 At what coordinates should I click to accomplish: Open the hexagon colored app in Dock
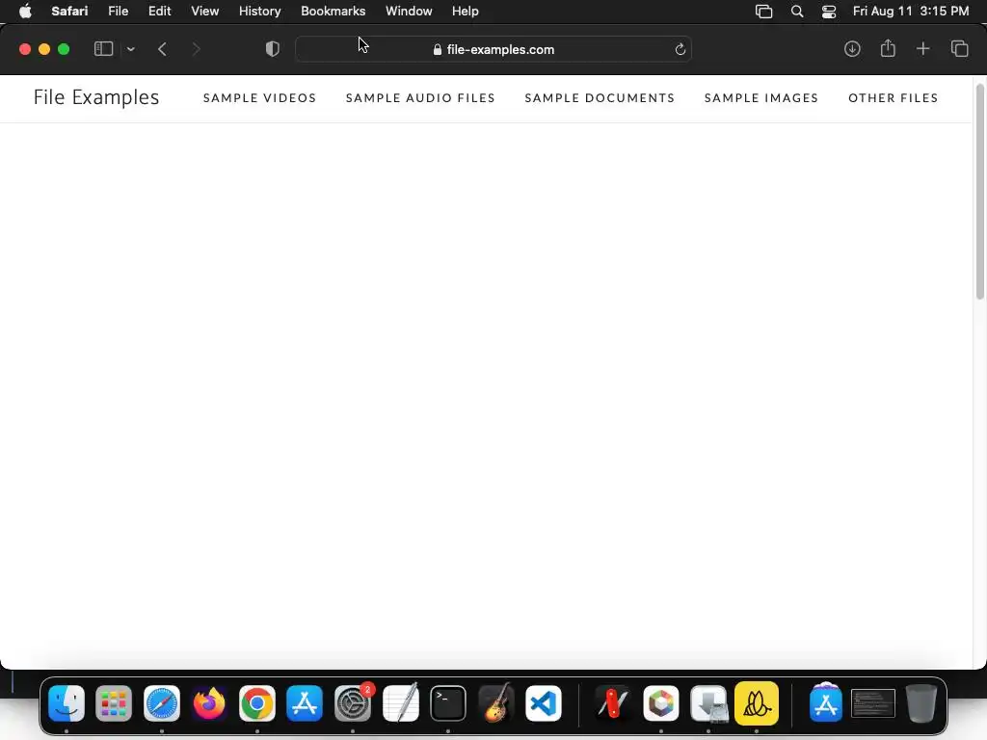[661, 702]
